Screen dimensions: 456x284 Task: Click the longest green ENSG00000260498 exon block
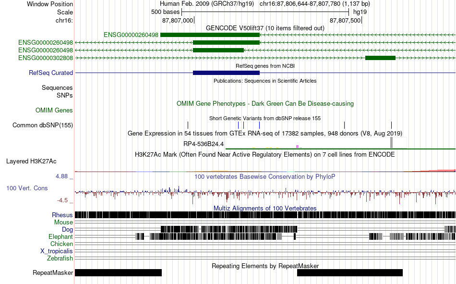point(210,35)
